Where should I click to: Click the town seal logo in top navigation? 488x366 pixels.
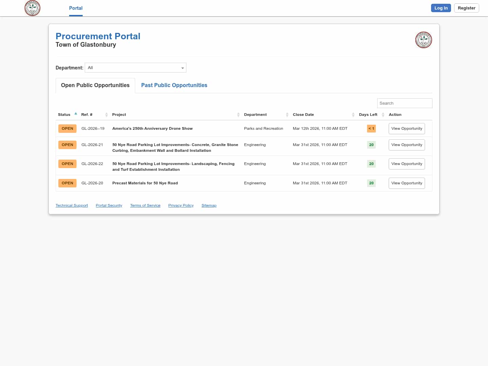(33, 8)
